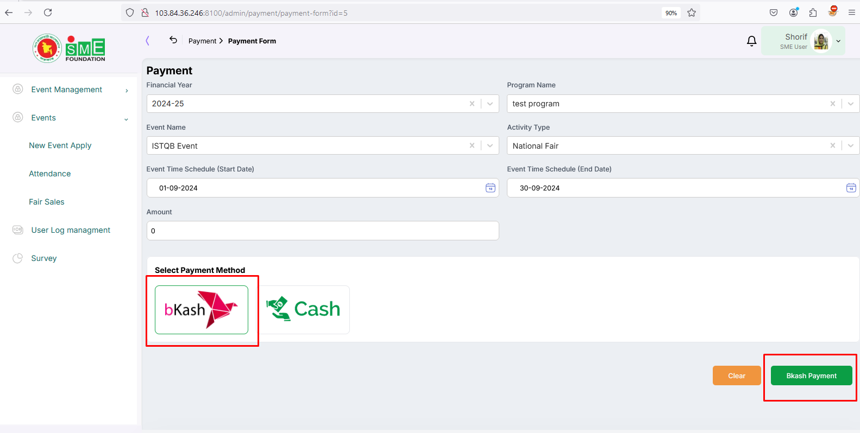Open the user profile dropdown chevron
The height and width of the screenshot is (433, 860).
pyautogui.click(x=838, y=41)
